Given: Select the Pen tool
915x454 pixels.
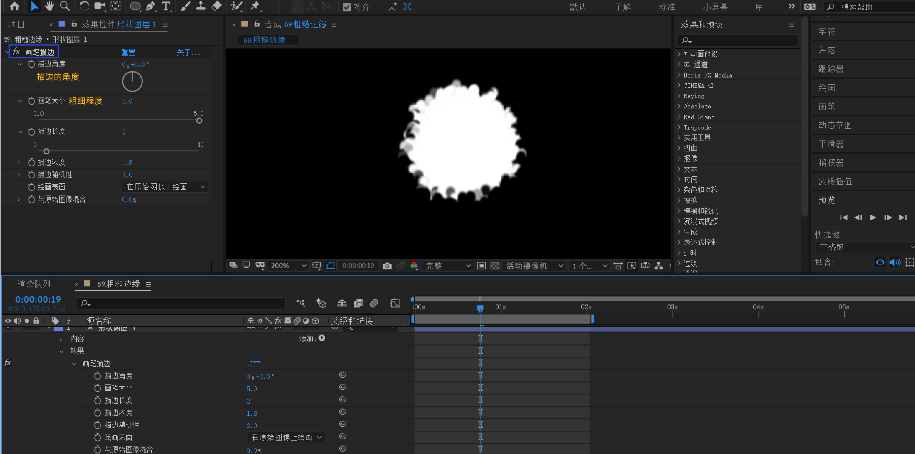Looking at the screenshot, I should point(151,6).
